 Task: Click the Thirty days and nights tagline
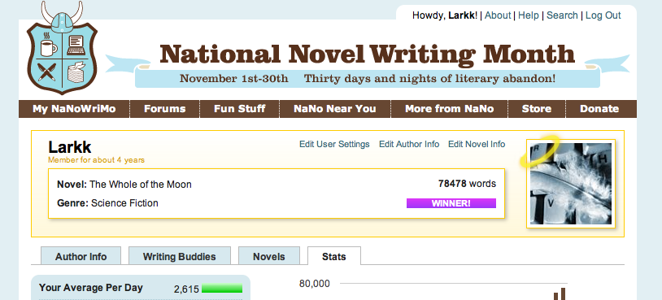coord(429,79)
